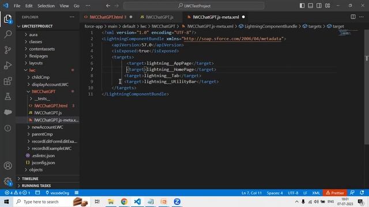Open jsconfig.json file

(x=43, y=162)
